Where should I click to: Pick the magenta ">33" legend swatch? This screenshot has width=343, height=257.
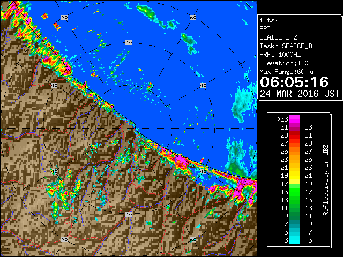click(295, 119)
